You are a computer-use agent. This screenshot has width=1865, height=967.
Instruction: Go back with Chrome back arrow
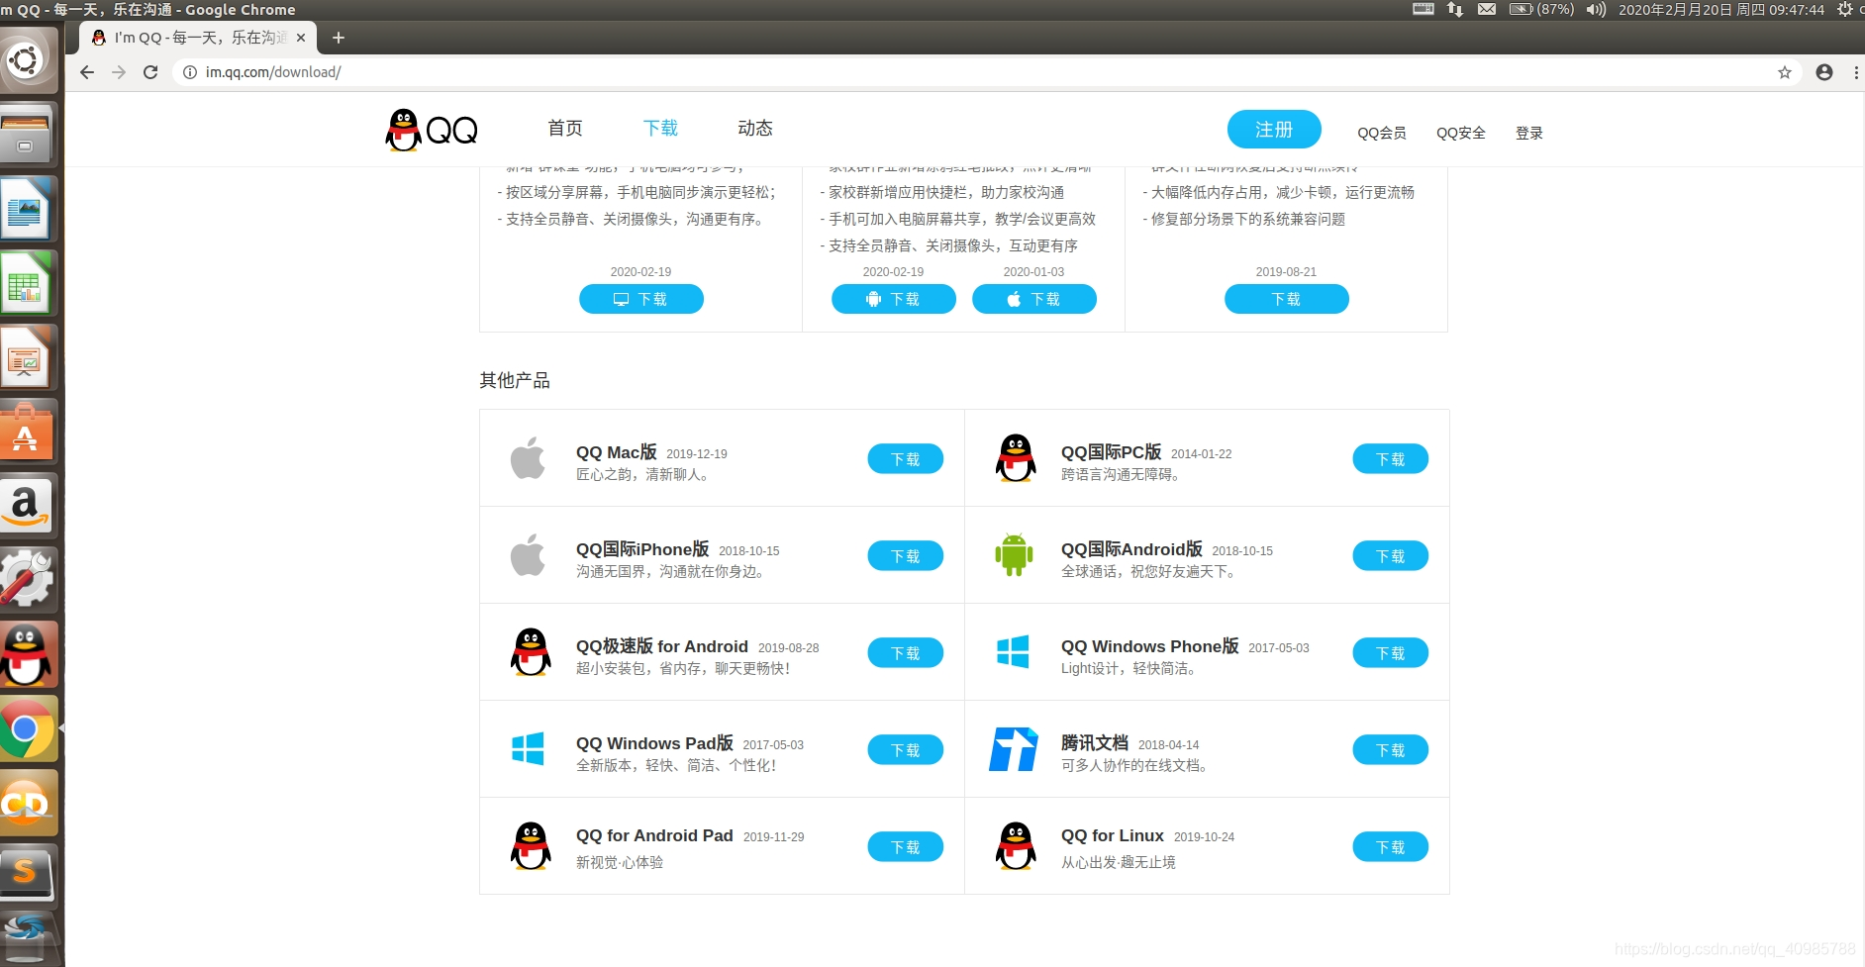coord(87,72)
